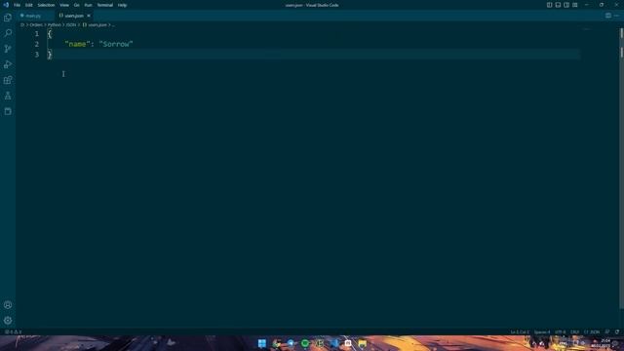This screenshot has width=624, height=351.
Task: Select the users.json editor tab
Action: click(74, 16)
